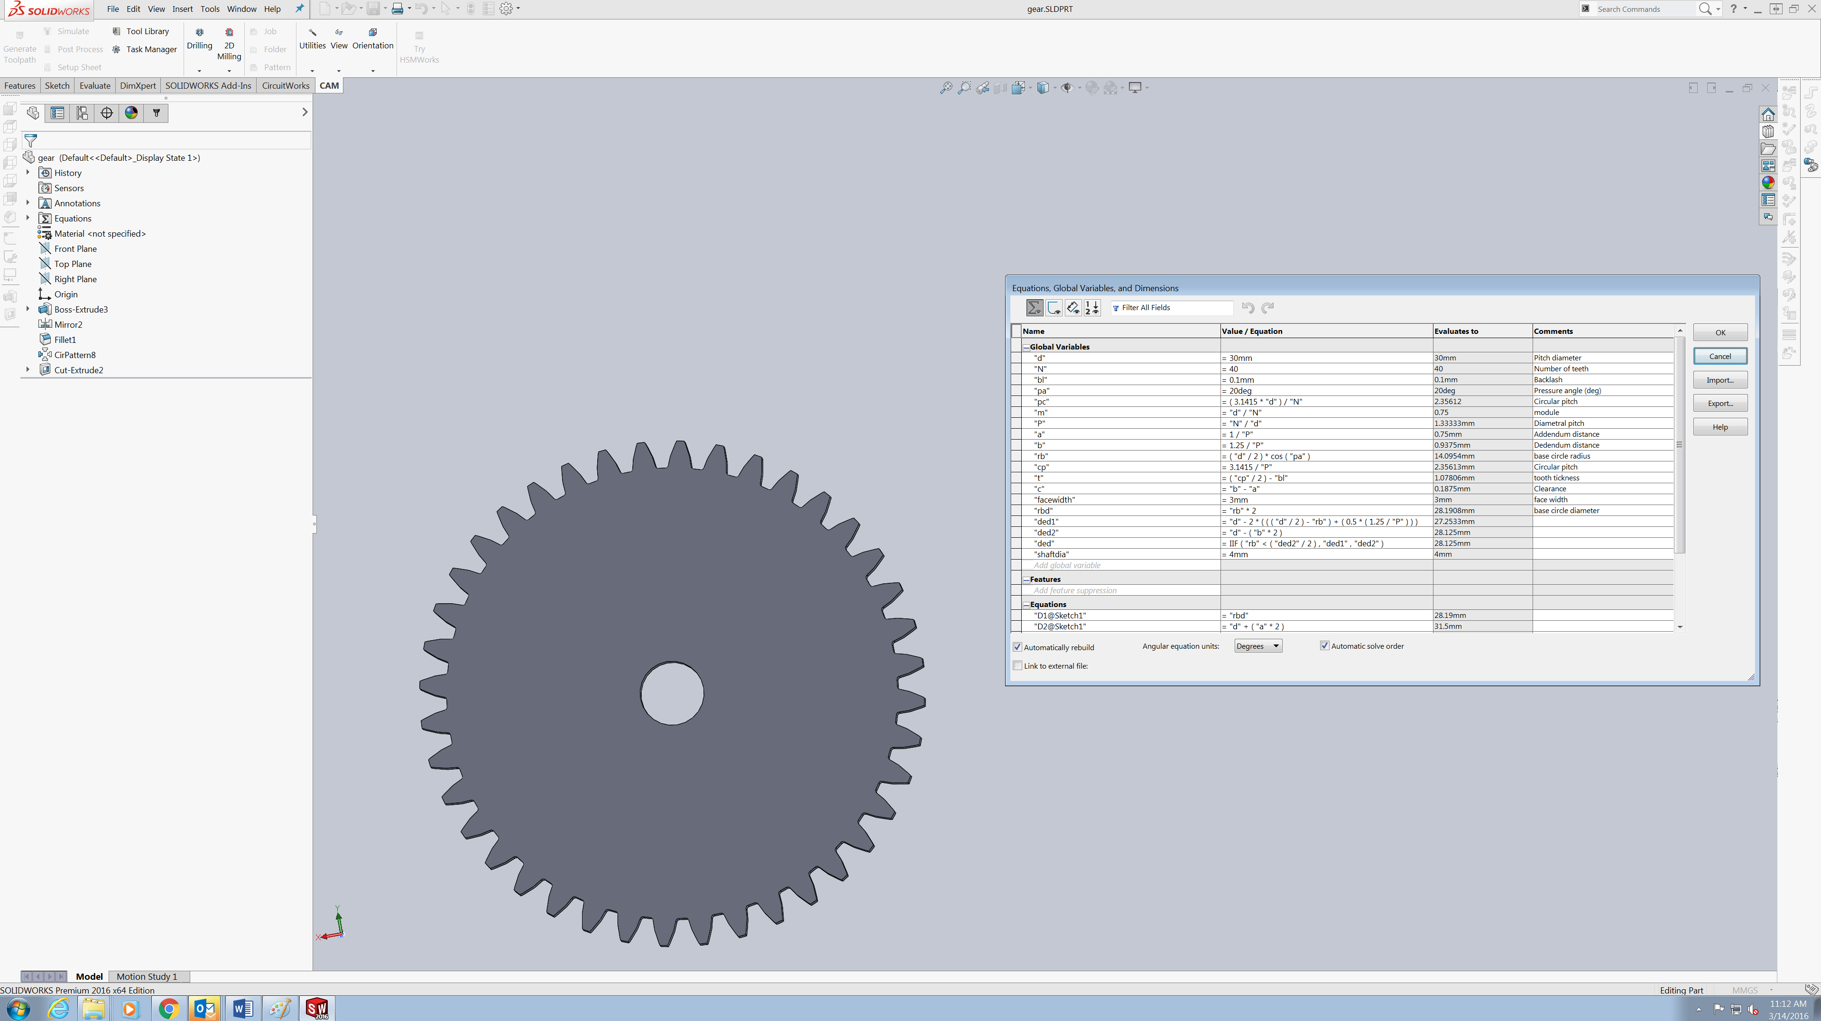Viewport: 1821px width, 1021px height.
Task: Enable Link to external file checkbox
Action: (x=1017, y=666)
